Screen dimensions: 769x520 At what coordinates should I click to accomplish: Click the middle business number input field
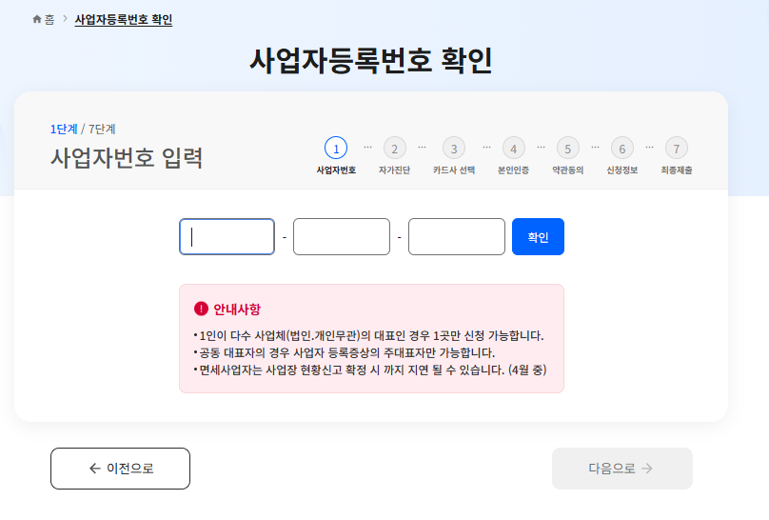pos(342,237)
